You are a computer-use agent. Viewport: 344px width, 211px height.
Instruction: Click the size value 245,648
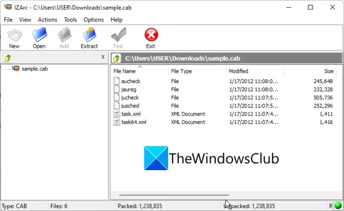tap(323, 81)
